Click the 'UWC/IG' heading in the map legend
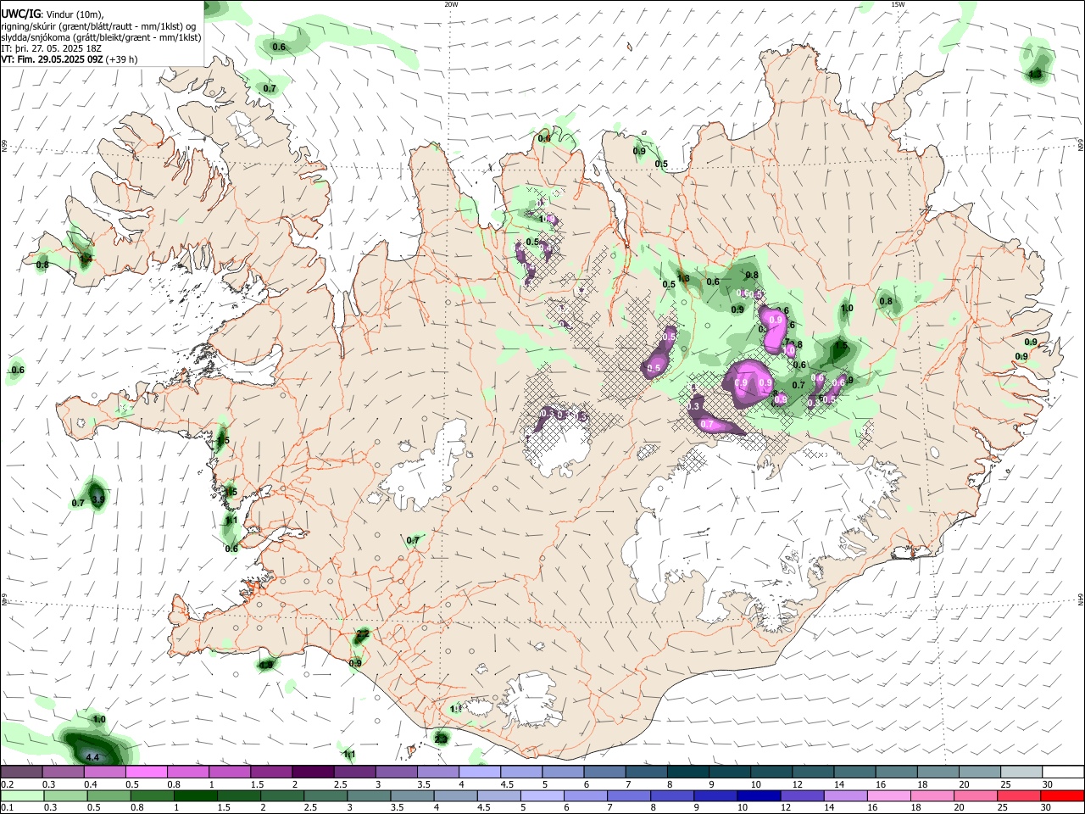Image resolution: width=1085 pixels, height=814 pixels. (x=20, y=14)
